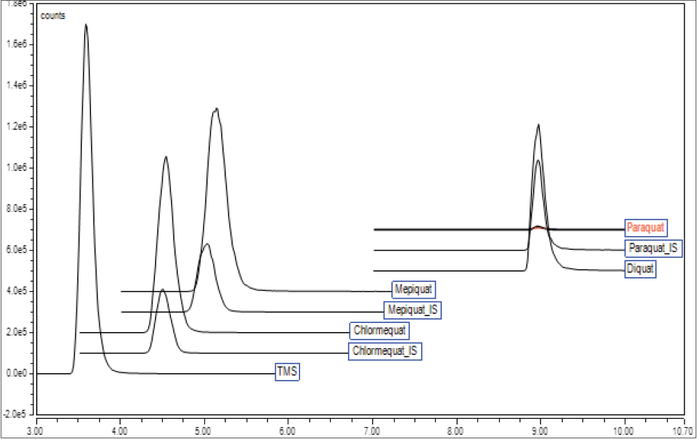The width and height of the screenshot is (697, 439).
Task: Select the red Paraquat trace label
Action: click(x=646, y=227)
